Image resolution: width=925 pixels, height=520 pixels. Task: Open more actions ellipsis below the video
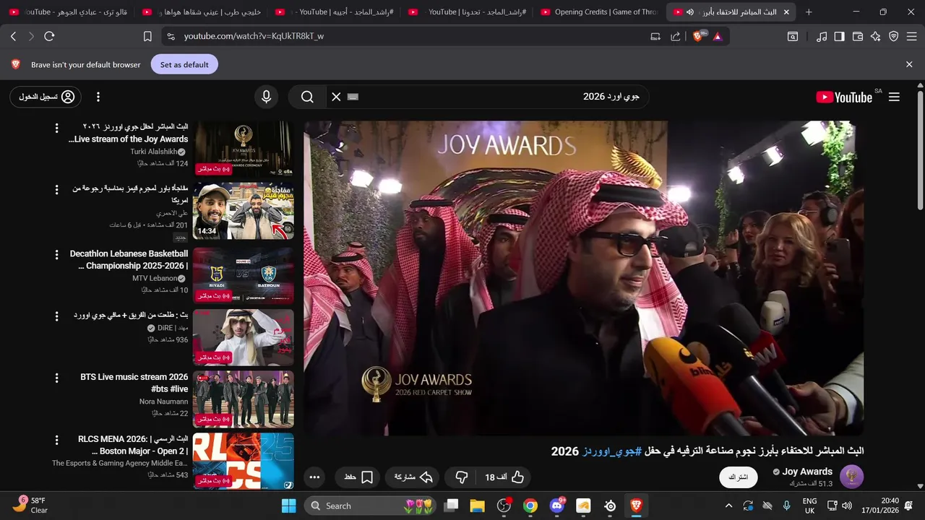(314, 477)
